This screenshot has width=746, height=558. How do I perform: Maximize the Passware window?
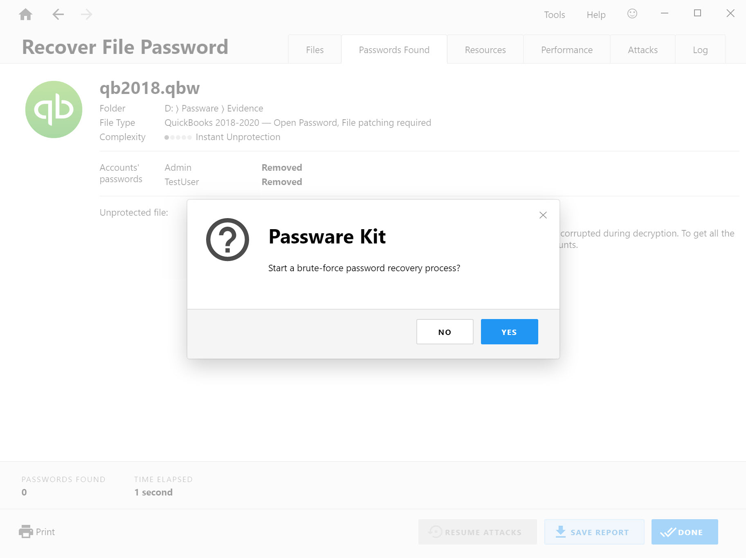(698, 13)
